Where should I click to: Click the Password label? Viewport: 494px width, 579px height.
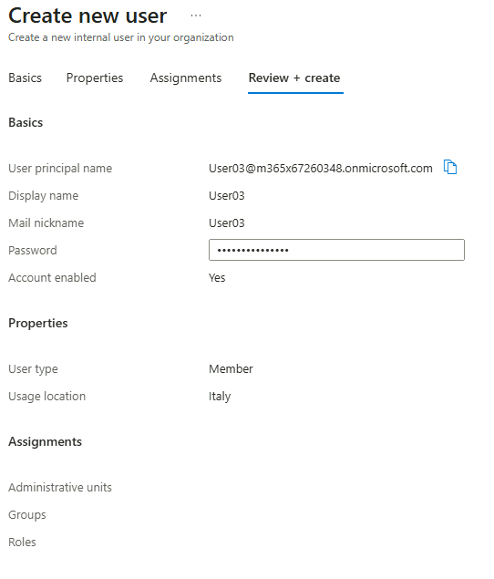[x=33, y=251]
